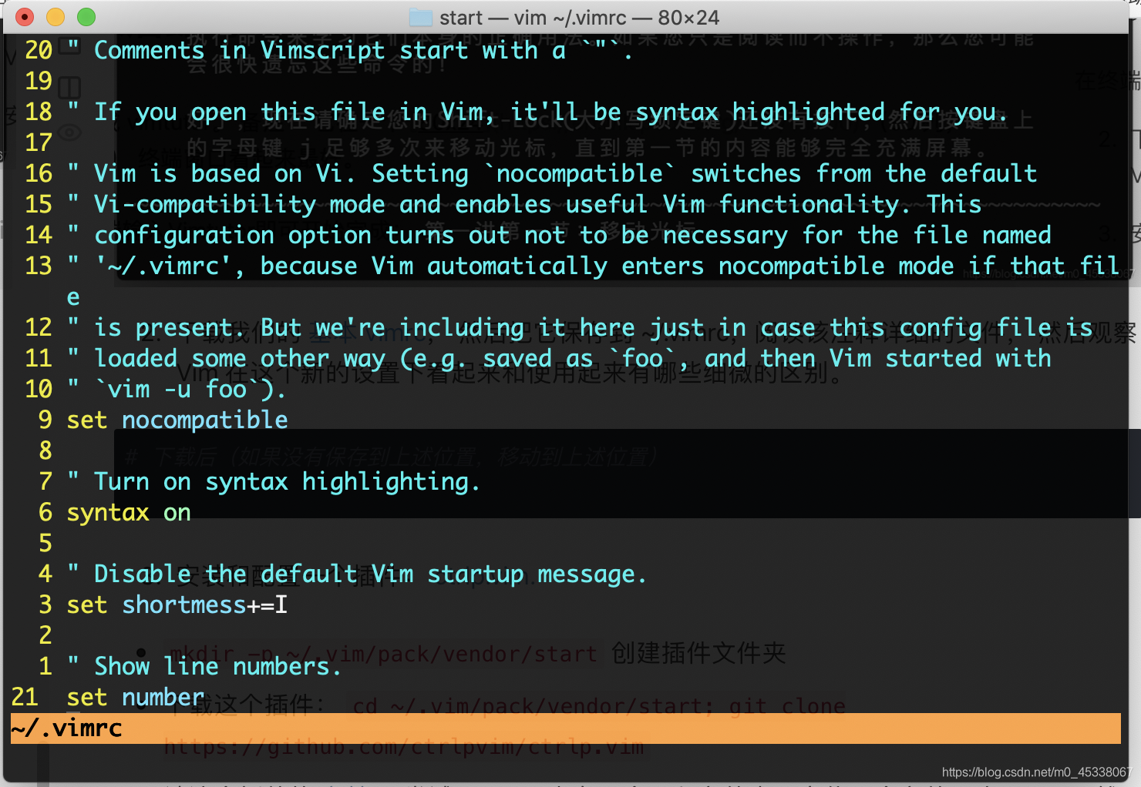Click comment line starting 'If you open this file'

point(537,112)
